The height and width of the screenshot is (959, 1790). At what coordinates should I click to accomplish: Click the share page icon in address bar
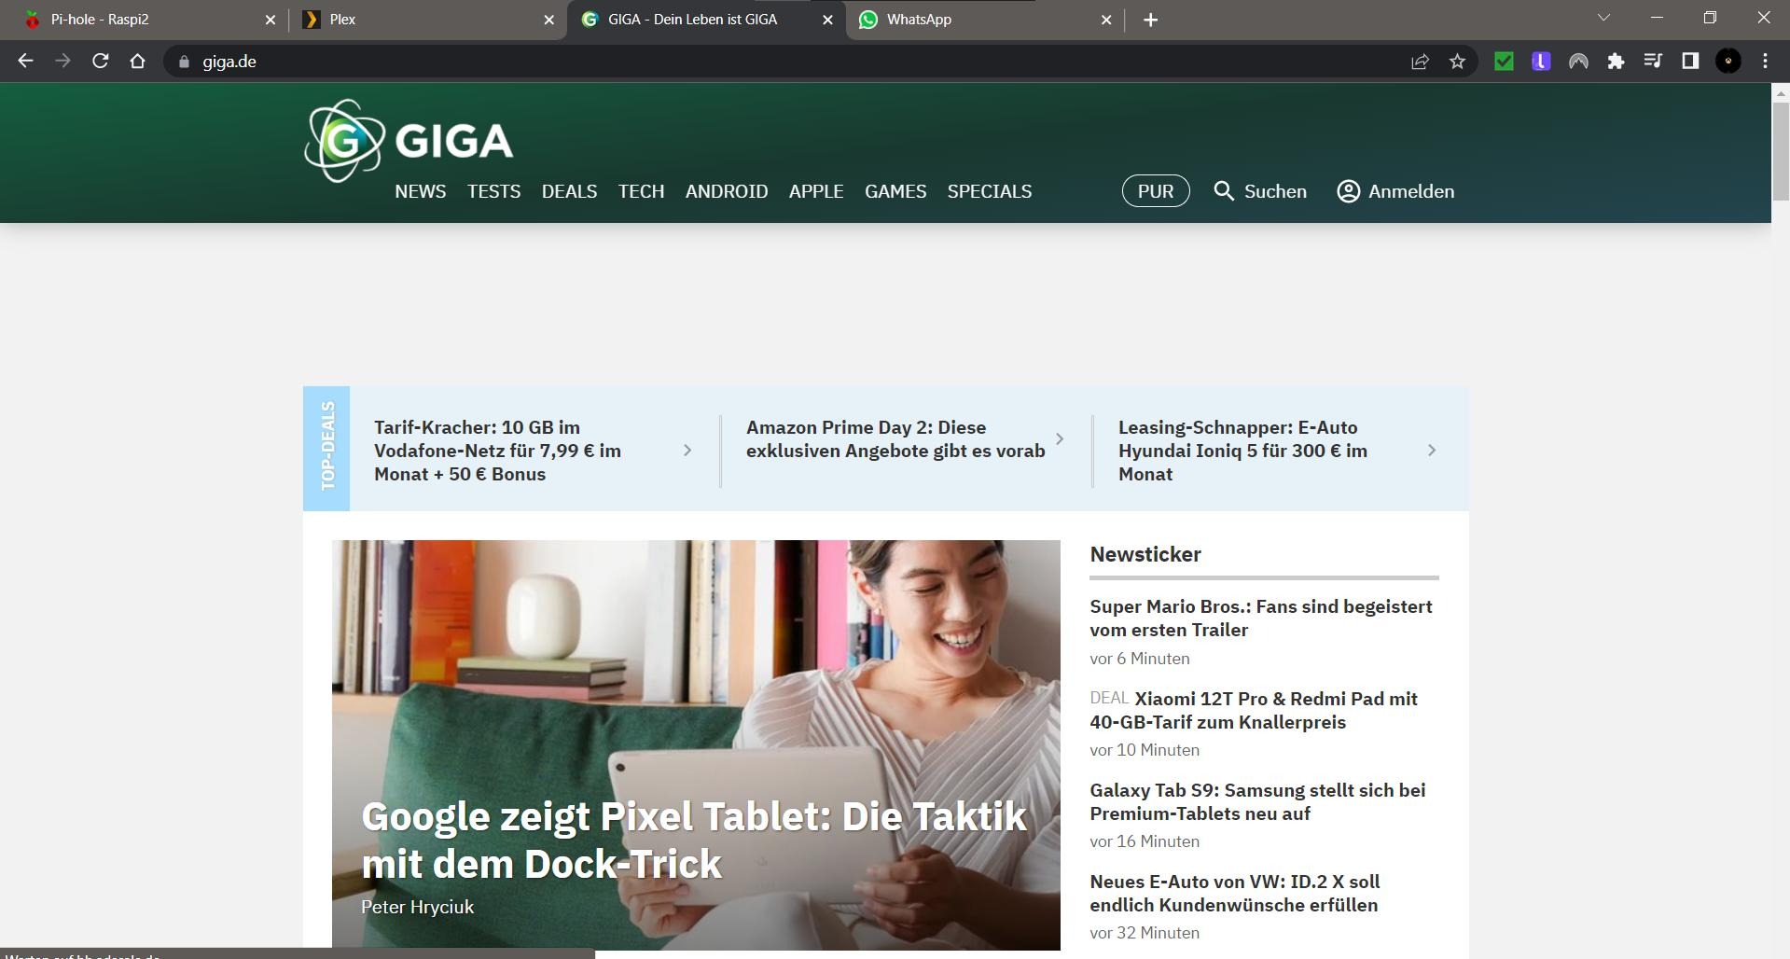tap(1420, 62)
